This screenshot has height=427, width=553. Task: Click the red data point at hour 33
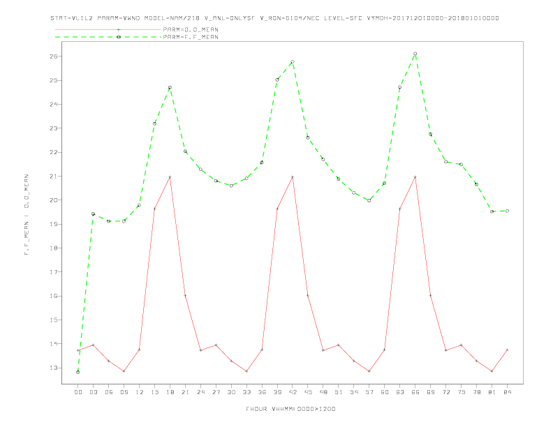coord(246,371)
